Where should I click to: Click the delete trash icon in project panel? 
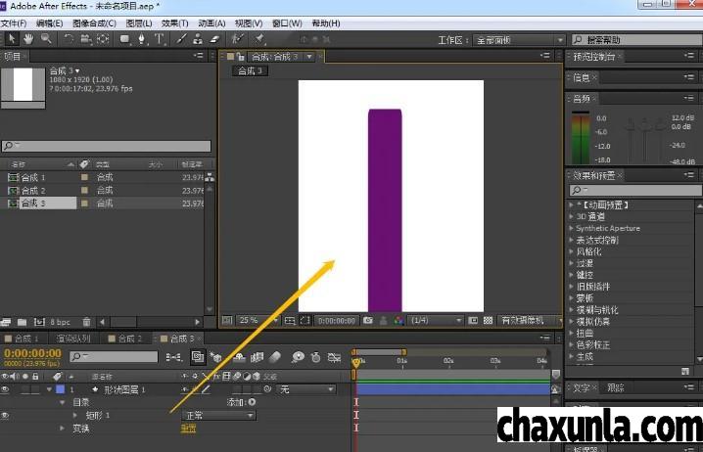point(86,322)
